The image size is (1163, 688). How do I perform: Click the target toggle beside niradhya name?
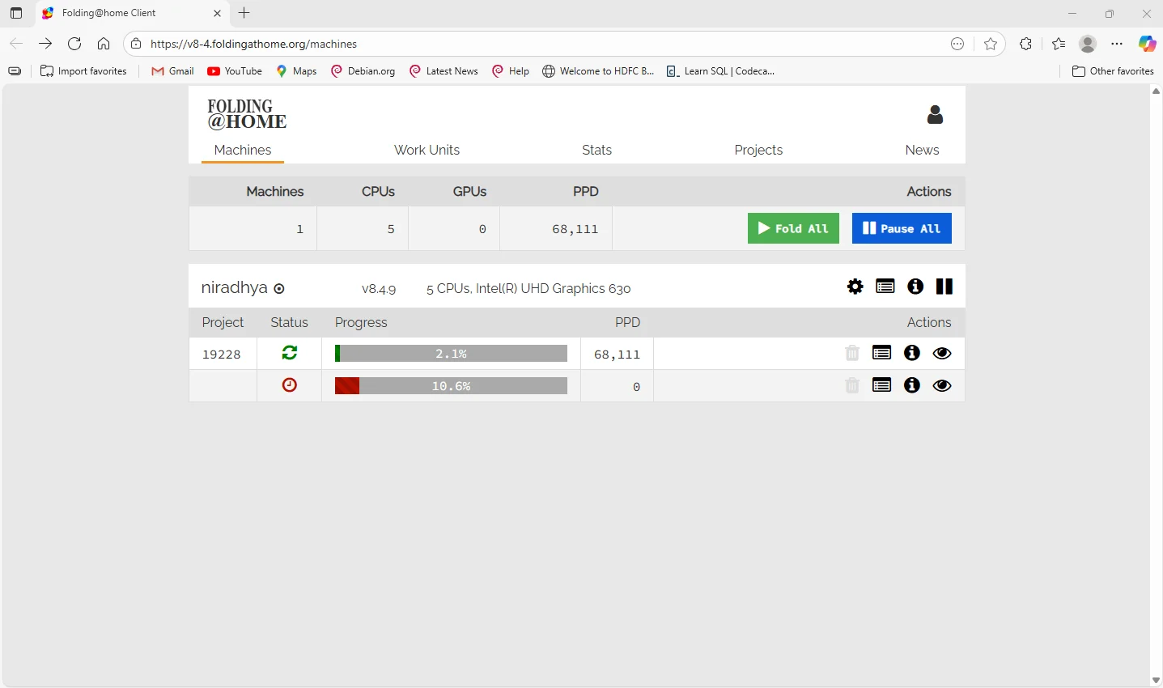click(x=278, y=289)
